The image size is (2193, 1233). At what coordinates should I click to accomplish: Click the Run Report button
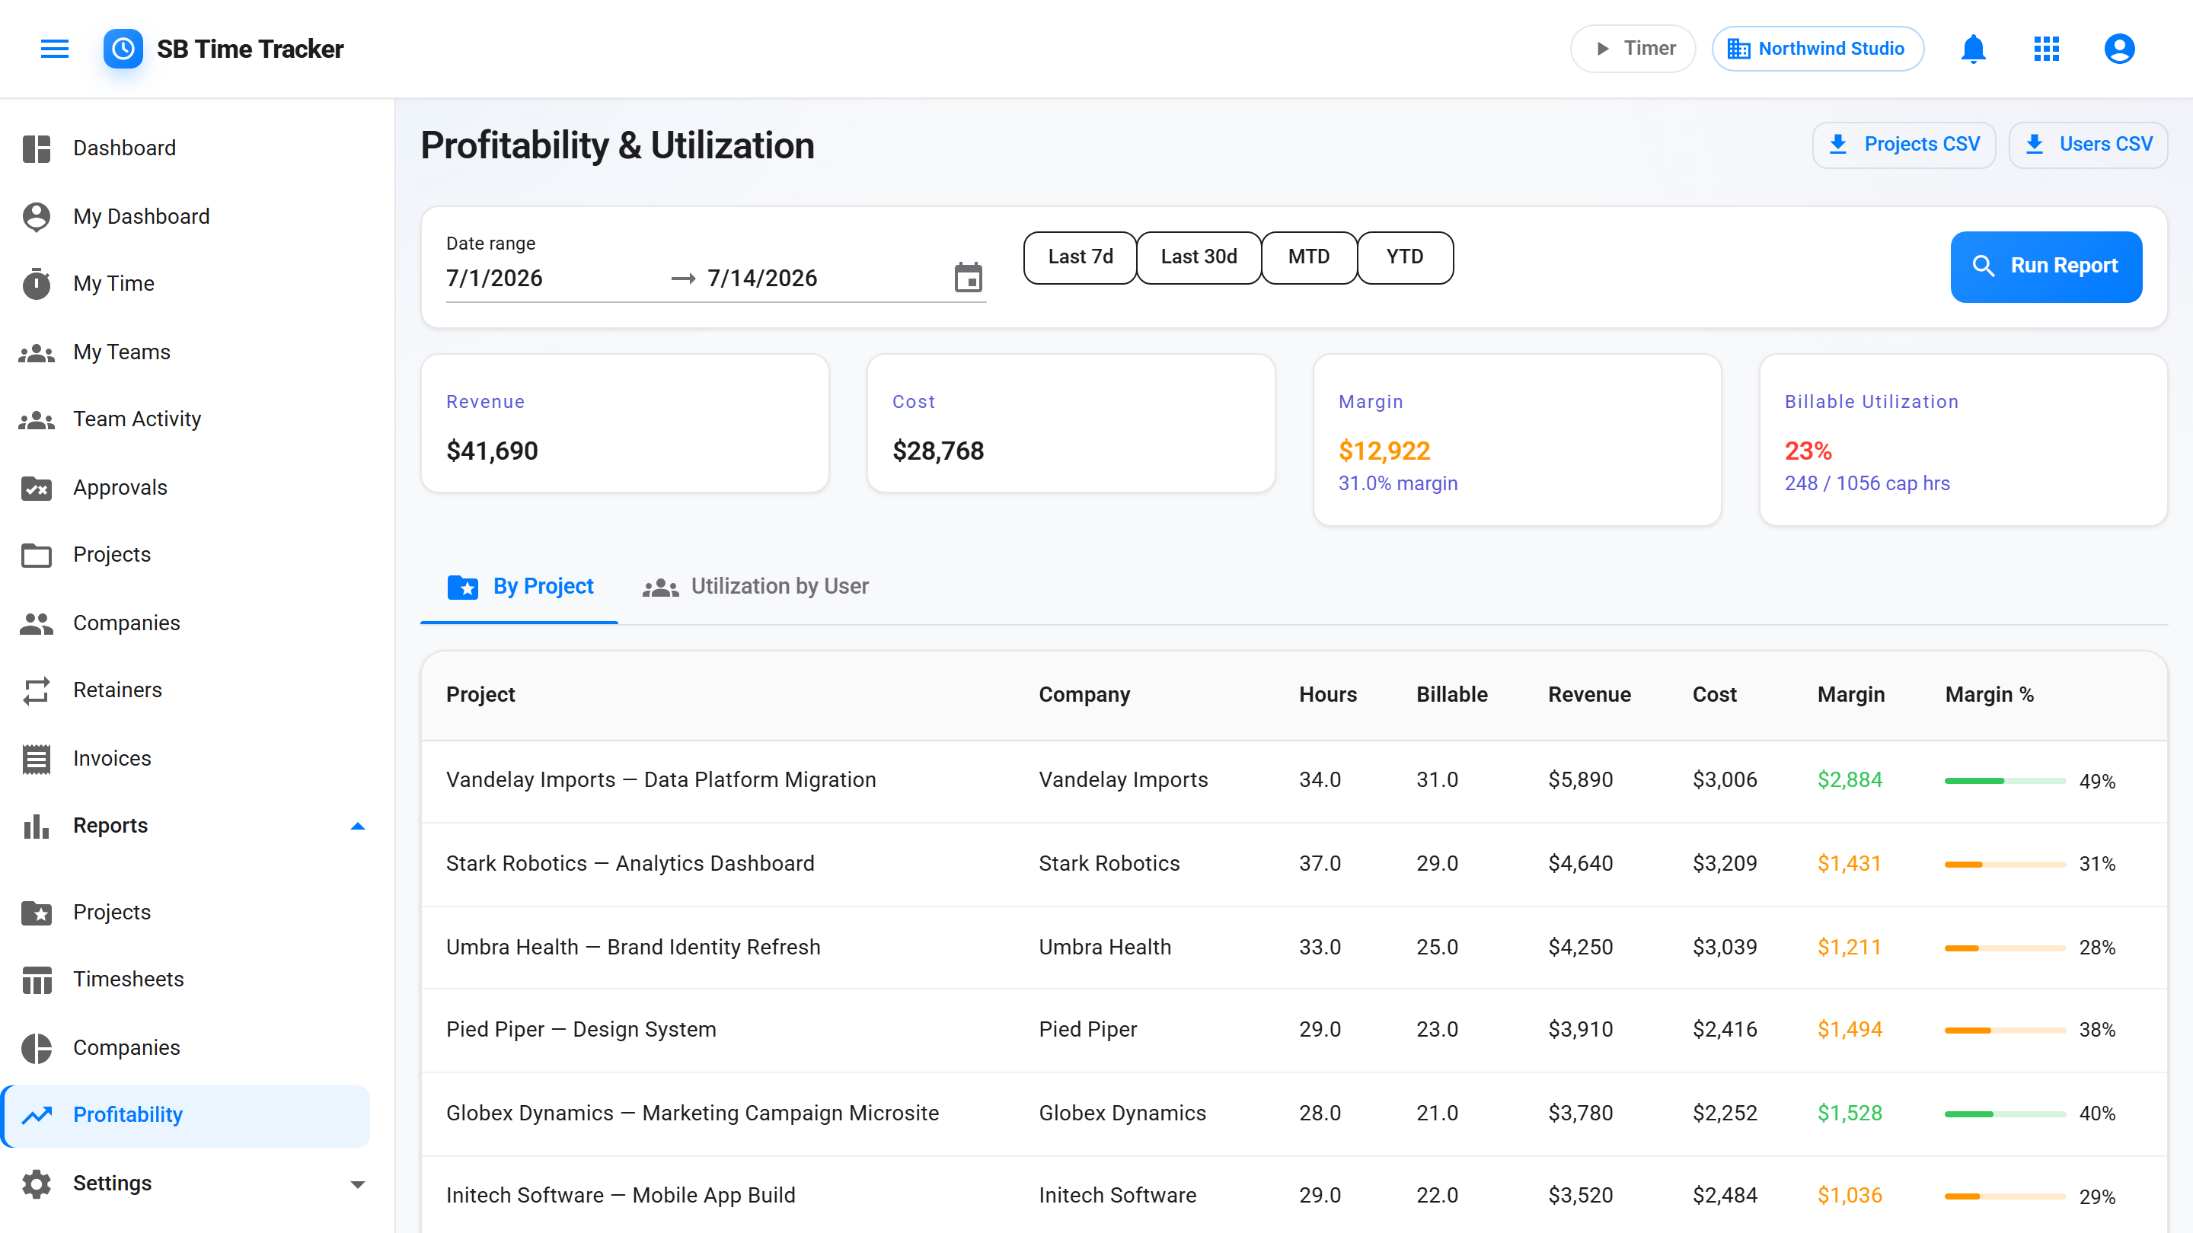(2046, 266)
